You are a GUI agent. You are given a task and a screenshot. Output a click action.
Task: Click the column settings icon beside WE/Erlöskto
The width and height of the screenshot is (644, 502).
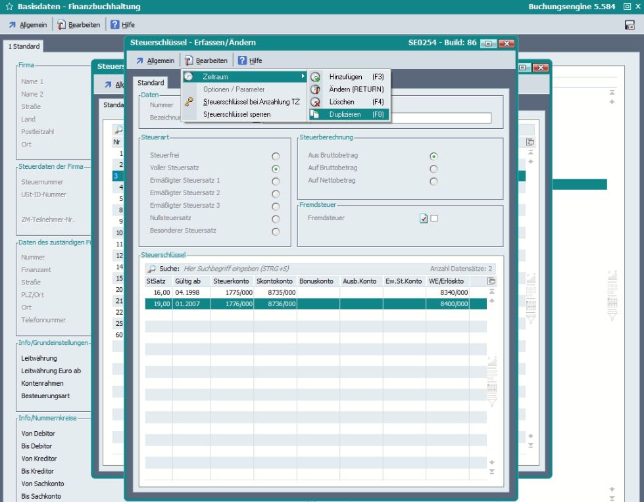(491, 281)
